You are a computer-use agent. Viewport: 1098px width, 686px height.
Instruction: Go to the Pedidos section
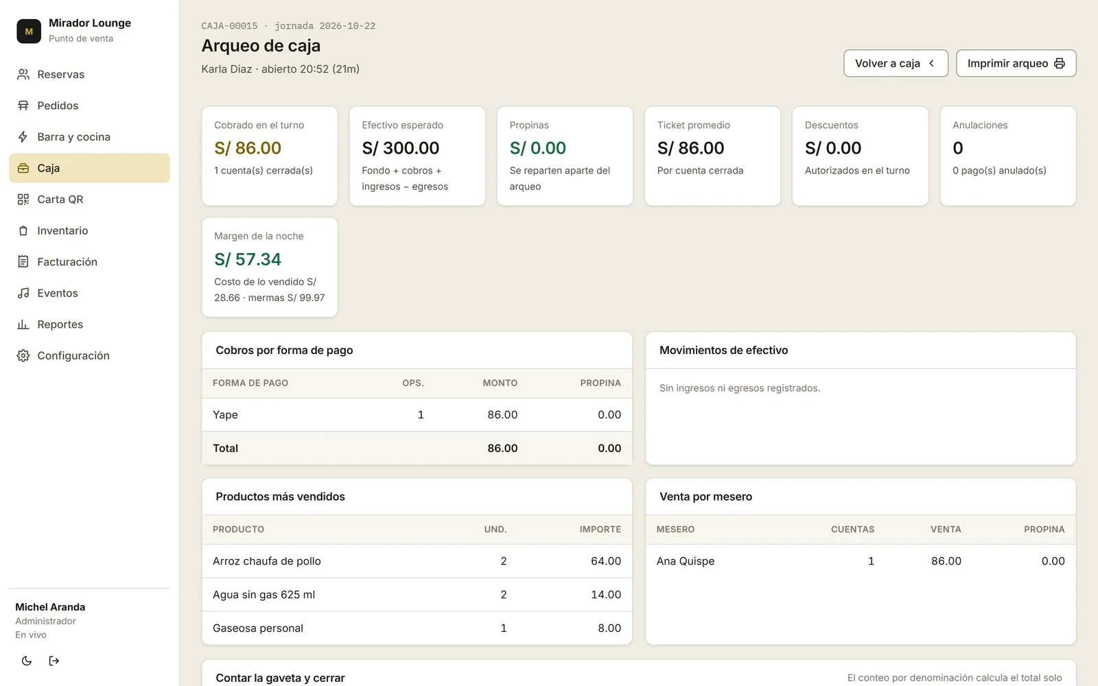pos(89,106)
